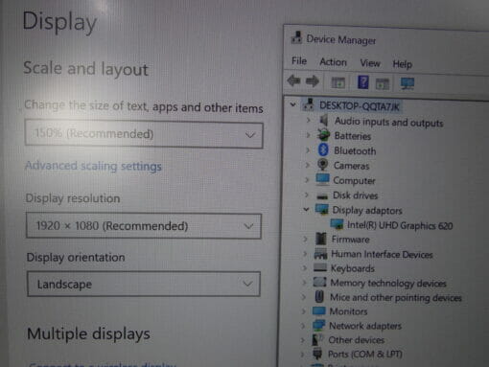Viewport: 489px width, 367px height.
Task: Expand the Keyboards node
Action: click(x=304, y=267)
